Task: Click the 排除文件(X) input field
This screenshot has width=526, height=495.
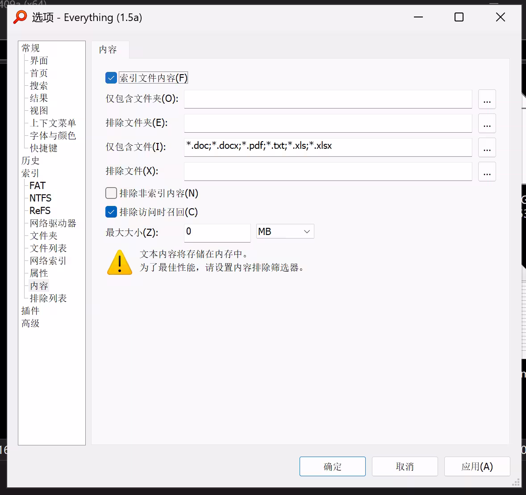Action: click(328, 172)
